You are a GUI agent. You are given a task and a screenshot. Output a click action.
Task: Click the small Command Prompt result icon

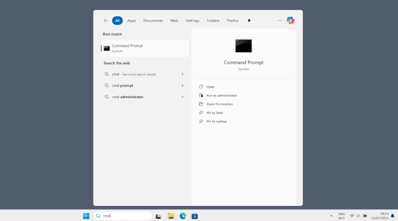tap(107, 48)
